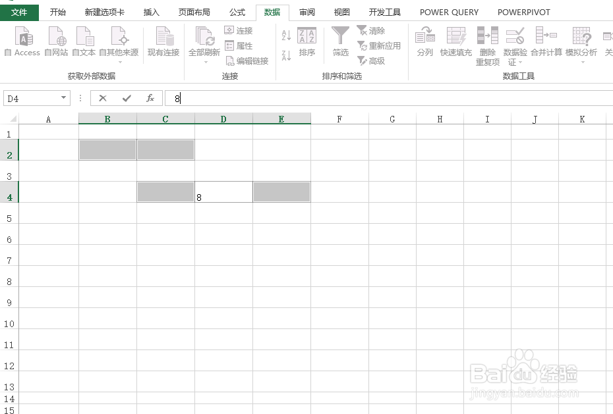Image resolution: width=613 pixels, height=414 pixels.
Task: Reapply filter using 重新应用
Action: [379, 45]
